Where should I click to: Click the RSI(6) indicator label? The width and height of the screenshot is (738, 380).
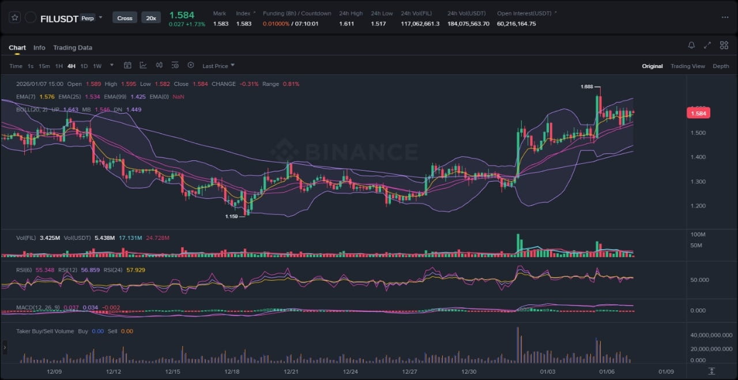(x=25, y=270)
